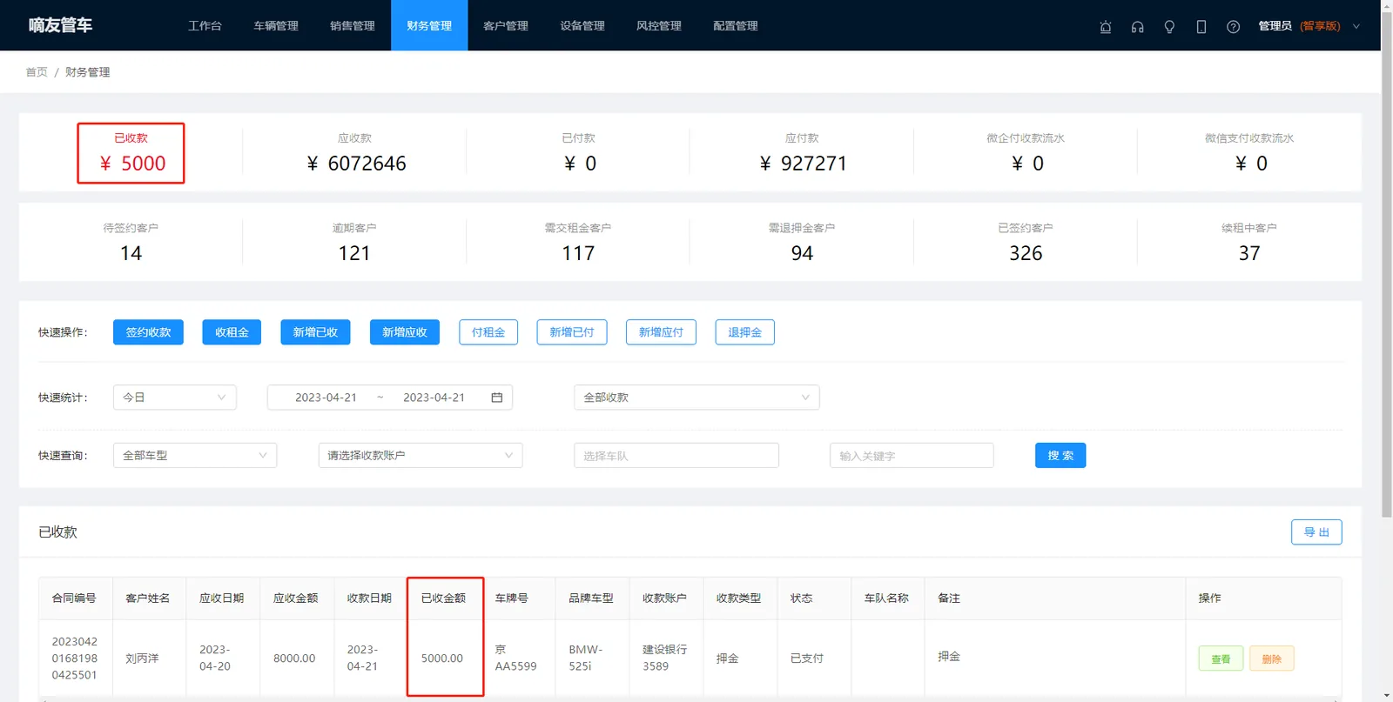Click the 输入关键字 keyword field
The height and width of the screenshot is (702, 1393).
point(912,456)
